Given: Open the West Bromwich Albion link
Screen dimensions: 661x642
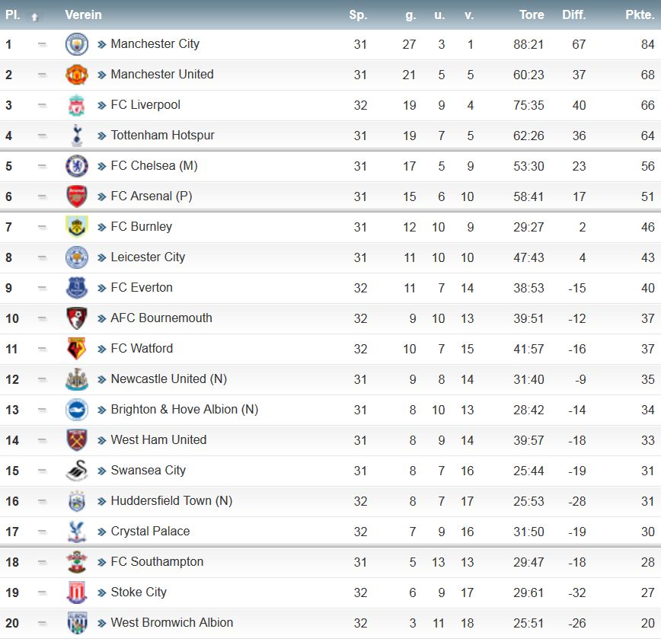Looking at the screenshot, I should tap(171, 623).
